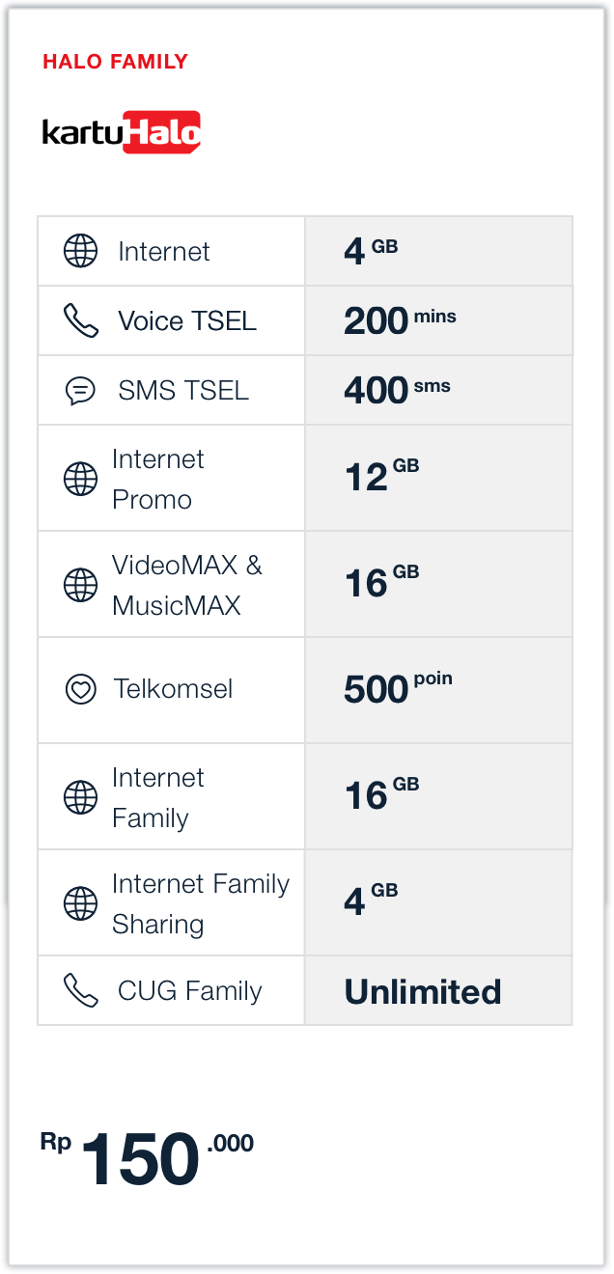Click the globe icon beside Internet Family
The width and height of the screenshot is (614, 1274).
80,797
